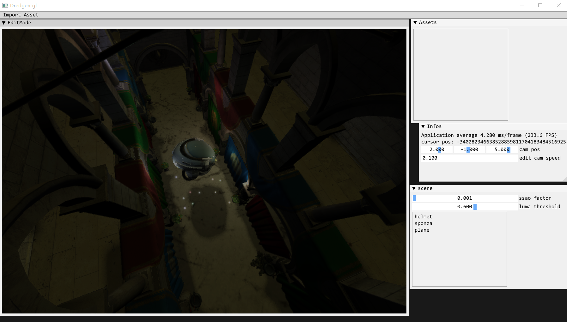Click the scene panel title
The width and height of the screenshot is (567, 322).
tap(425, 188)
